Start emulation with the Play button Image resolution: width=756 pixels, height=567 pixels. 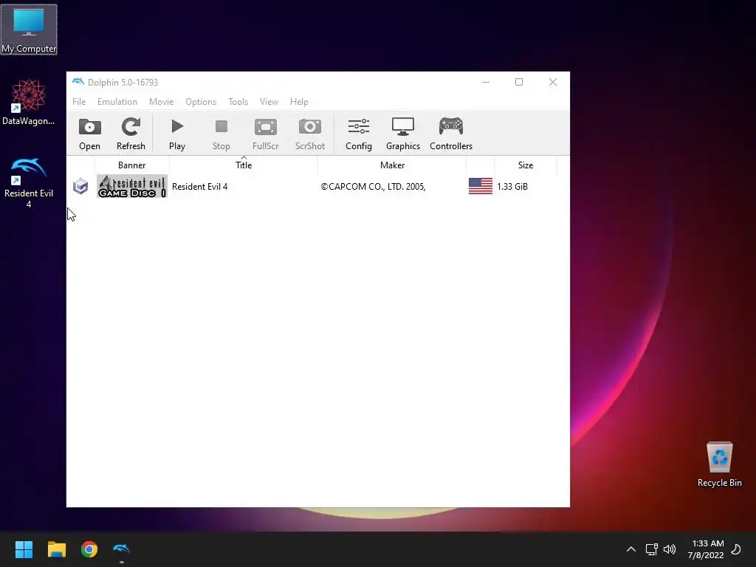pos(177,134)
